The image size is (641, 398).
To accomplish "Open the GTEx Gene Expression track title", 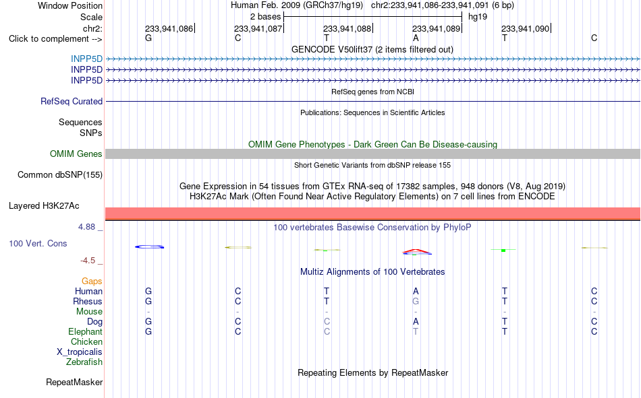I will (372, 186).
